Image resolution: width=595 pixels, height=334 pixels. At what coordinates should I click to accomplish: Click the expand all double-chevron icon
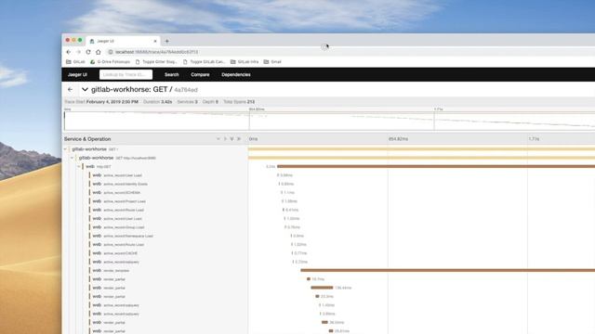tap(231, 139)
